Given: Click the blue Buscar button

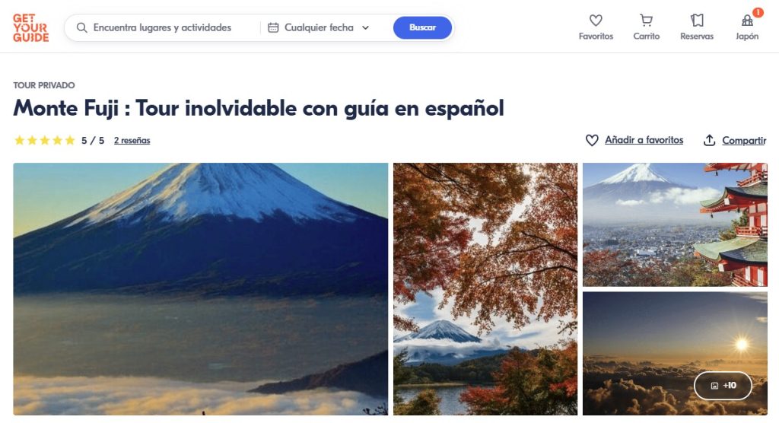Looking at the screenshot, I should tap(422, 27).
